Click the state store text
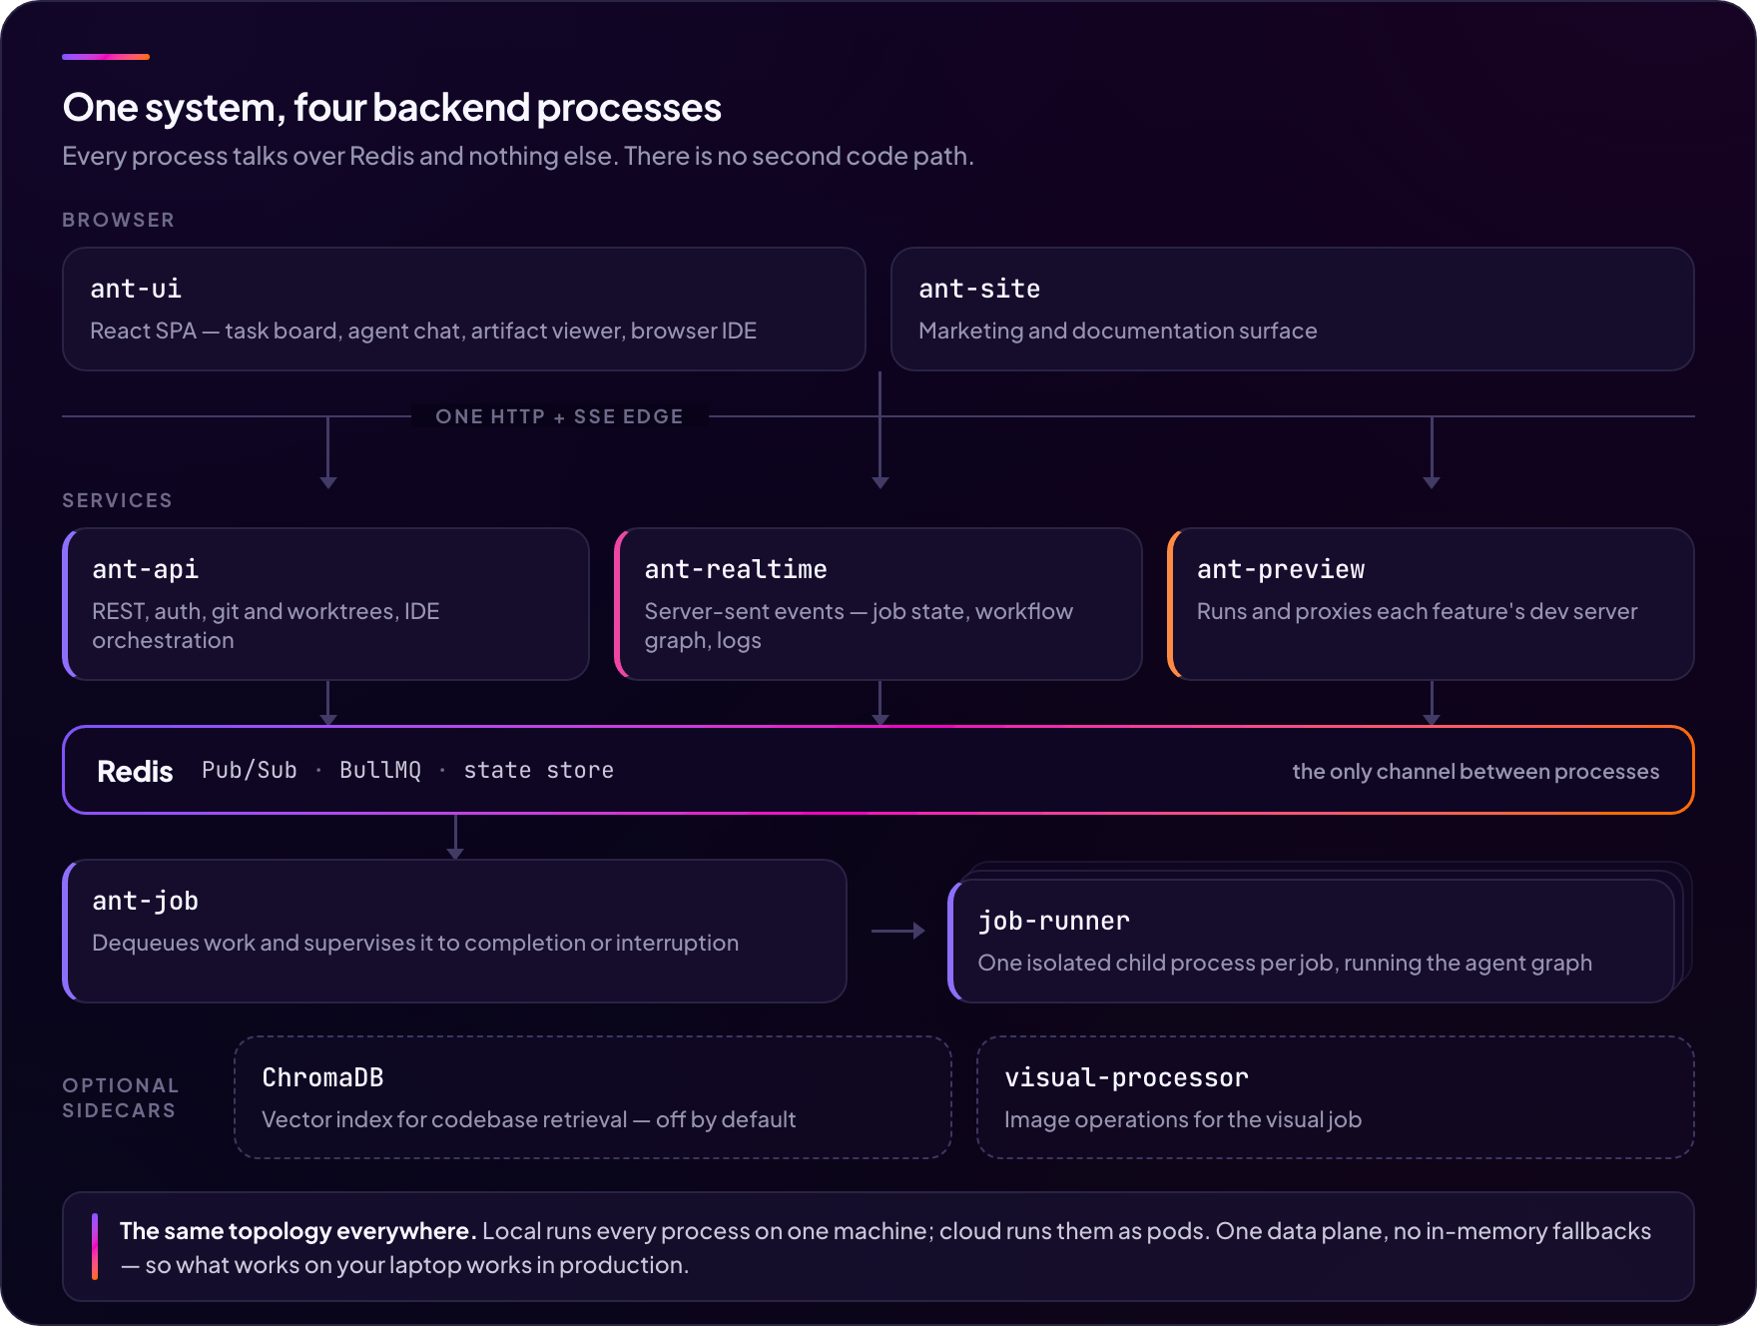 pyautogui.click(x=539, y=770)
